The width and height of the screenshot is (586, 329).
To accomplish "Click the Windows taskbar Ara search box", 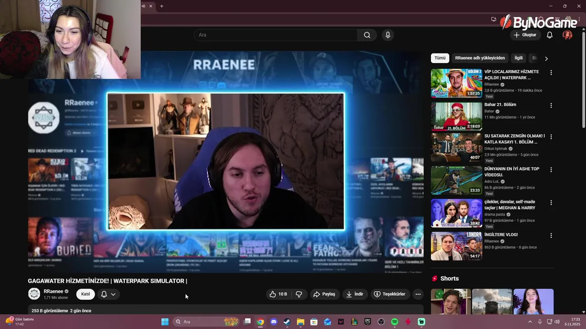I will click(206, 322).
